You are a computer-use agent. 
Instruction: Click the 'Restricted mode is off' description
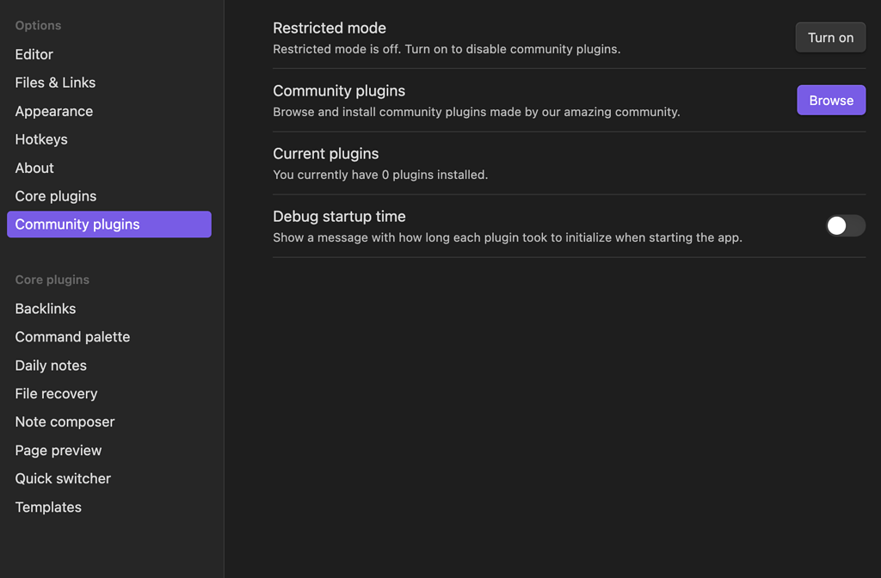[447, 49]
